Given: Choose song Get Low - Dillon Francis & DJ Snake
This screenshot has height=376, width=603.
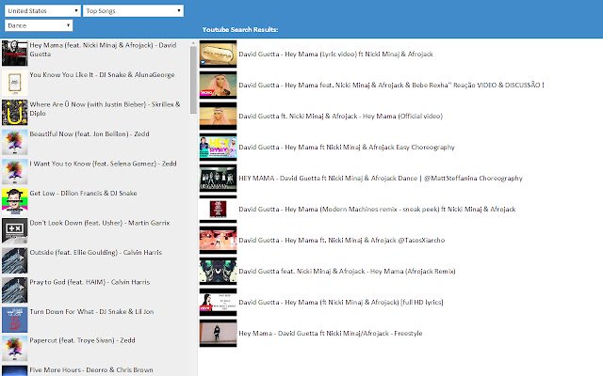Looking at the screenshot, I should click(83, 193).
